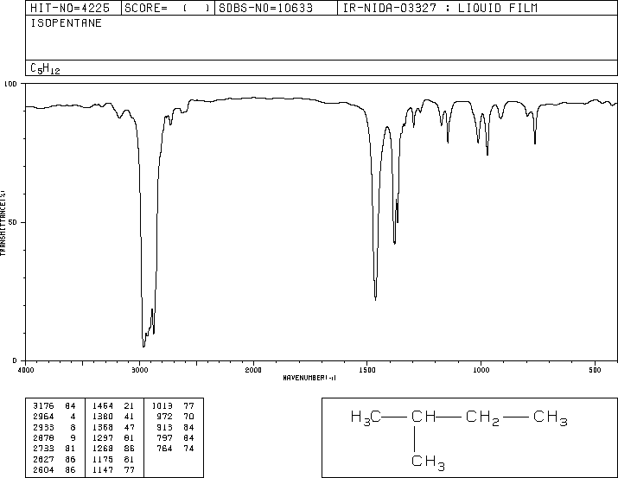Screen dimensions: 618x478
Task: Click peak table entry 1464
Action: point(103,405)
